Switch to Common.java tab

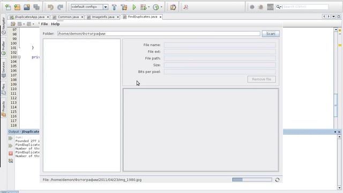(68, 17)
